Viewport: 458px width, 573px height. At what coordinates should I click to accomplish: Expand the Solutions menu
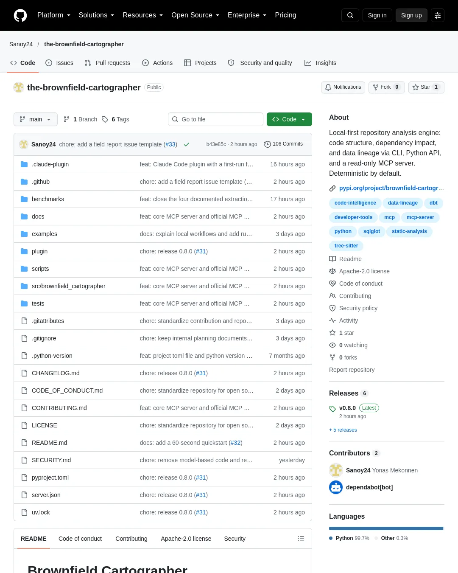pos(96,15)
